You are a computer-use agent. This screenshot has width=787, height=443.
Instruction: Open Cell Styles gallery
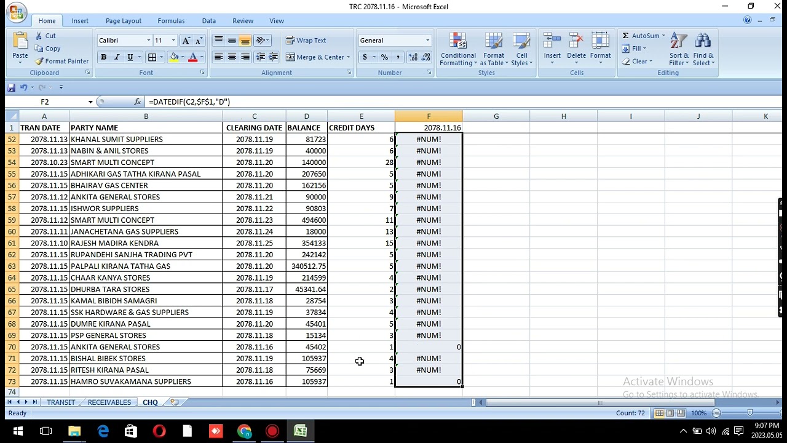click(x=521, y=50)
